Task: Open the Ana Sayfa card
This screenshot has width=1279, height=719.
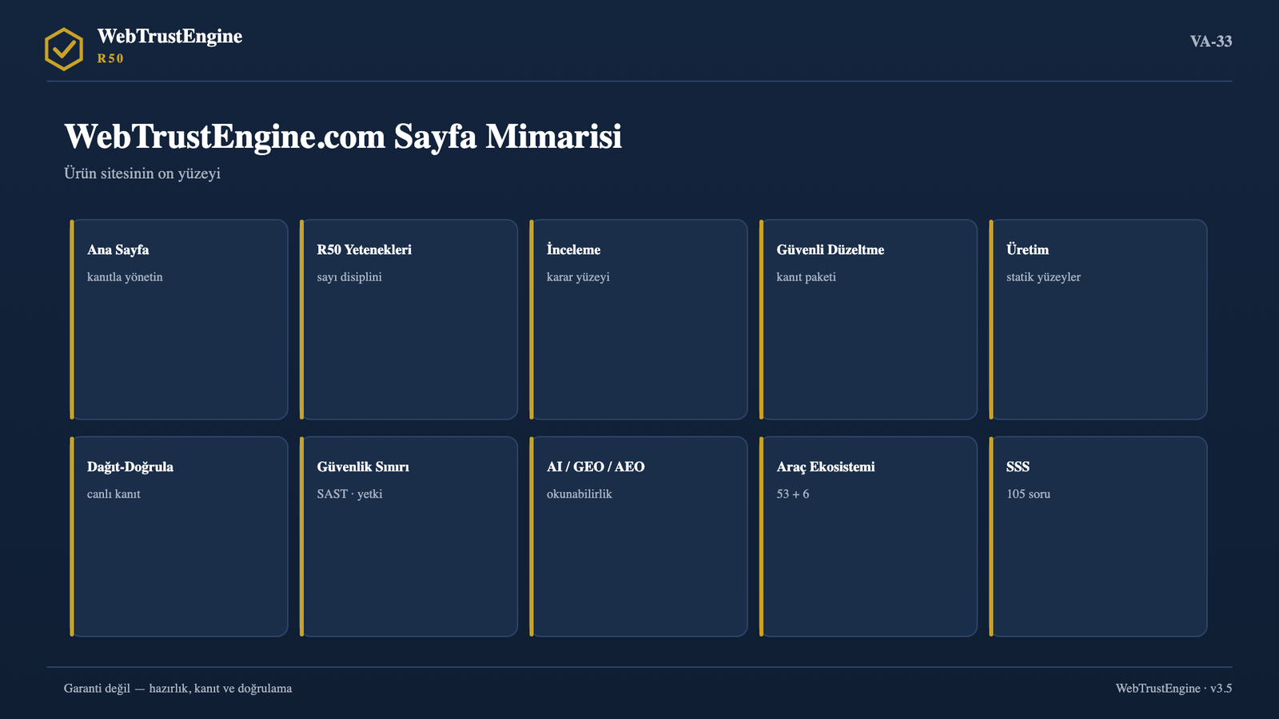Action: [x=179, y=320]
